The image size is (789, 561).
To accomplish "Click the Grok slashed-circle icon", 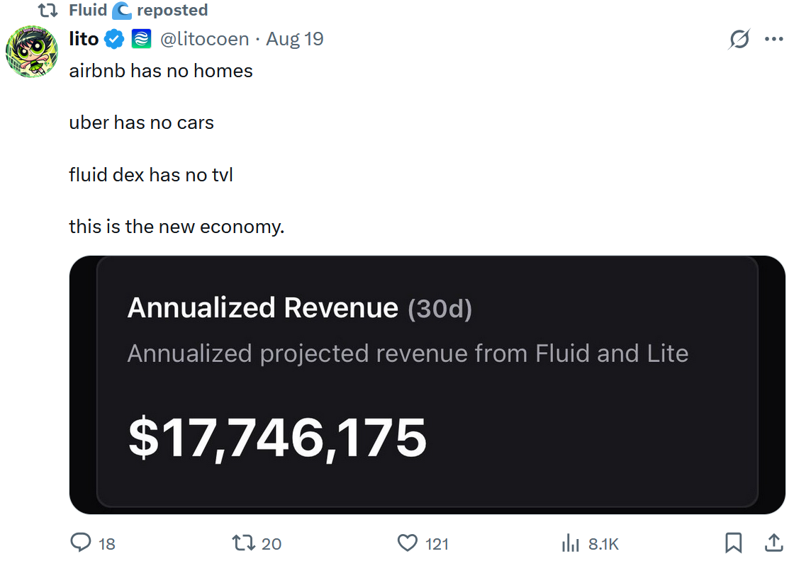I will (739, 40).
